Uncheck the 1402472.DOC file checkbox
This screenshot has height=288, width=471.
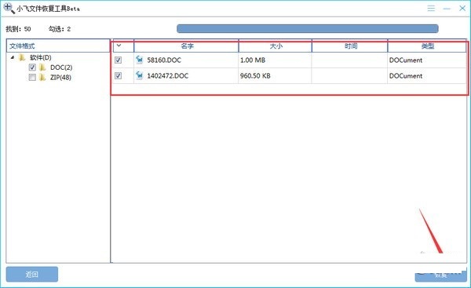click(118, 75)
